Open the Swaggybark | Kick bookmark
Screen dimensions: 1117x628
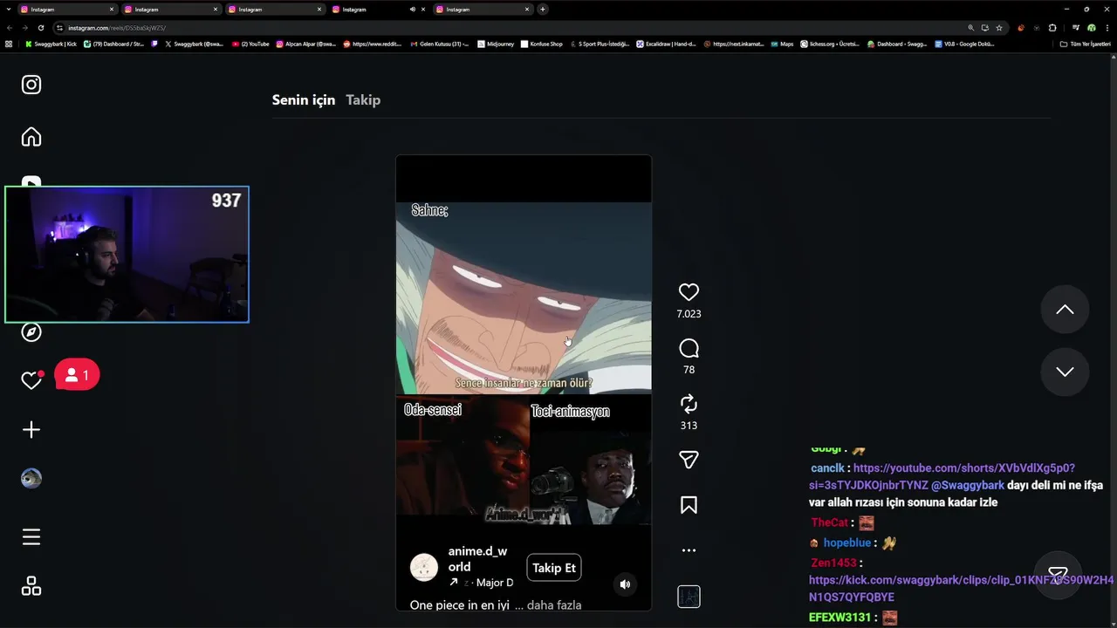click(x=51, y=44)
